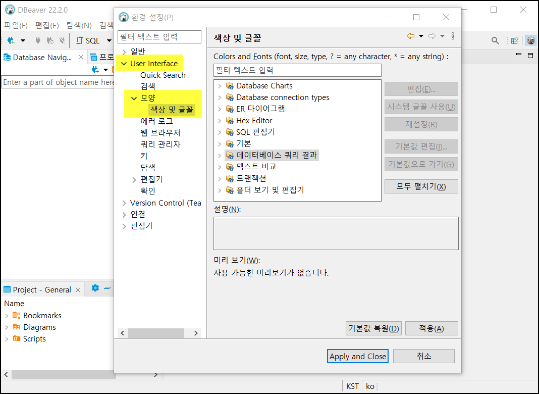This screenshot has height=394, width=539.
Task: Click the 기본값 복원(D) button
Action: coord(373,328)
